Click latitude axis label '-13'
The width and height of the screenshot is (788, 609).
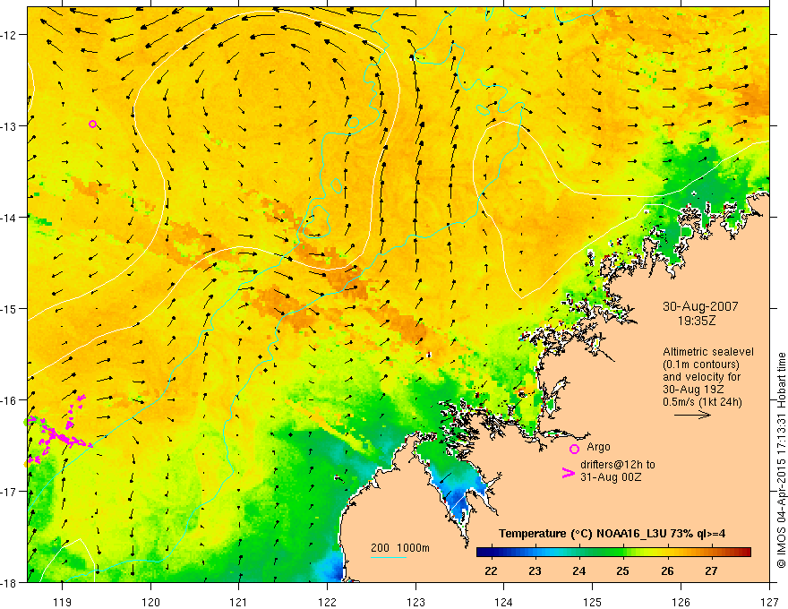[x=10, y=126]
